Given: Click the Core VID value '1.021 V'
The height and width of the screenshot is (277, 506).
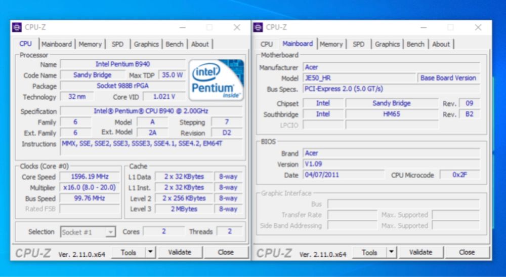Looking at the screenshot, I should point(164,97).
